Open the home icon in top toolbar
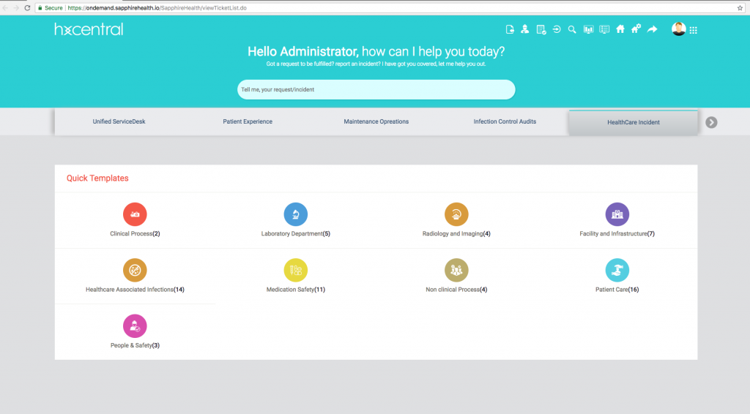The image size is (750, 414). pyautogui.click(x=620, y=30)
